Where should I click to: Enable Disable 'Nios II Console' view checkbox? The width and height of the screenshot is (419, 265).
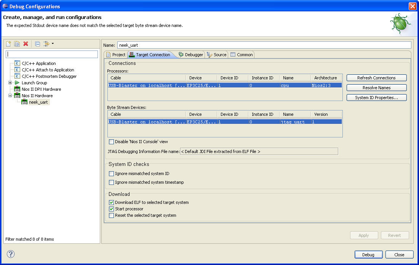(111, 142)
